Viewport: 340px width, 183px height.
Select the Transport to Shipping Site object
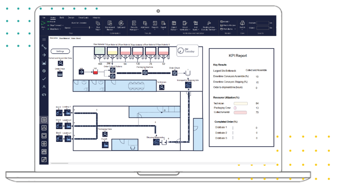tap(188, 85)
